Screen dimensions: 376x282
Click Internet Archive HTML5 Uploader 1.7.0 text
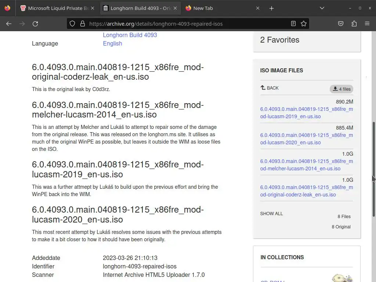154,275
